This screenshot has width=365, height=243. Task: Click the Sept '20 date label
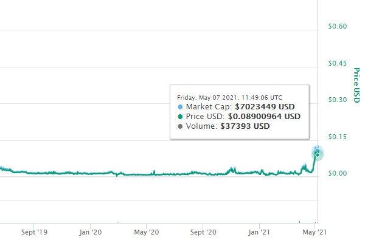pos(203,232)
